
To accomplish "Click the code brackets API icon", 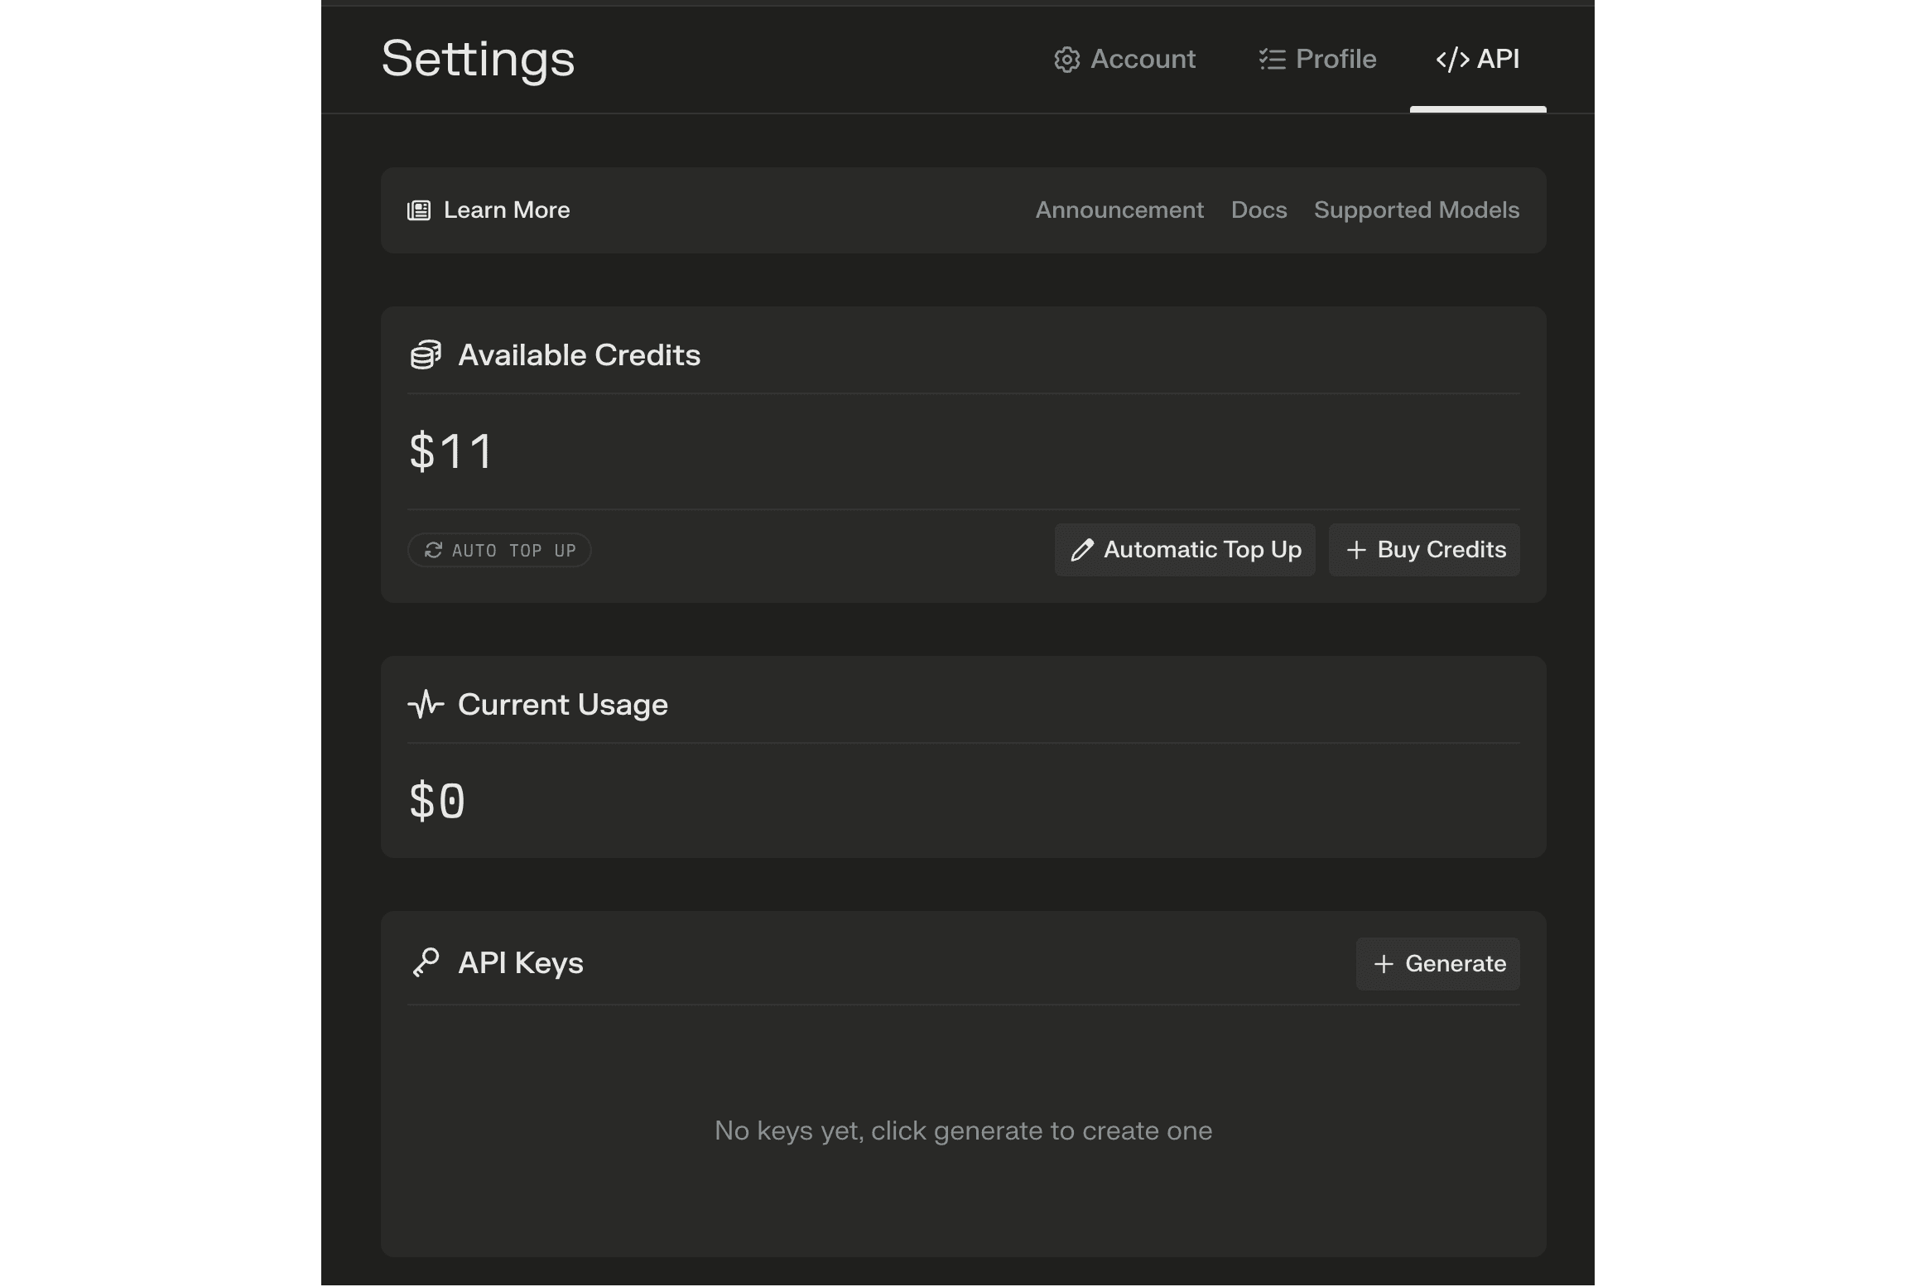I will 1452,60.
